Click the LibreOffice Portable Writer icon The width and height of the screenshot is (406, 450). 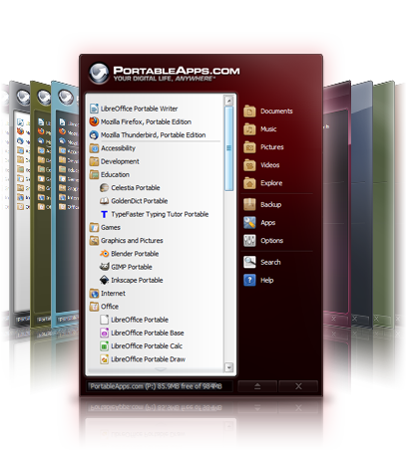(94, 109)
